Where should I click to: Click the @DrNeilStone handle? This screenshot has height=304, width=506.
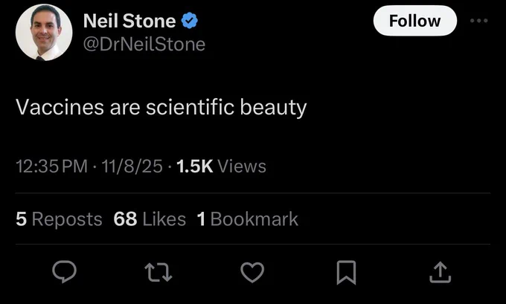145,45
